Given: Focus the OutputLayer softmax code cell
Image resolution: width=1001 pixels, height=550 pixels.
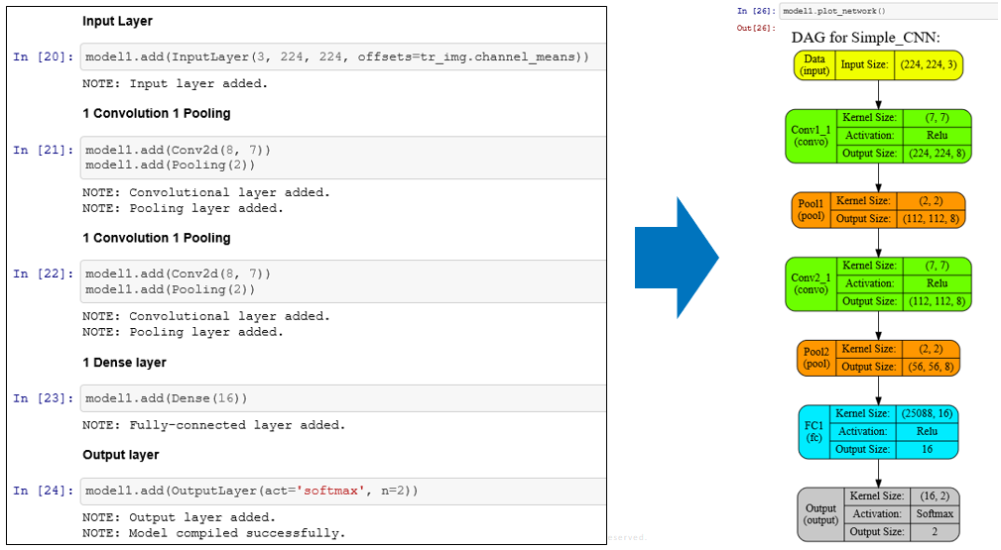Looking at the screenshot, I should (342, 491).
